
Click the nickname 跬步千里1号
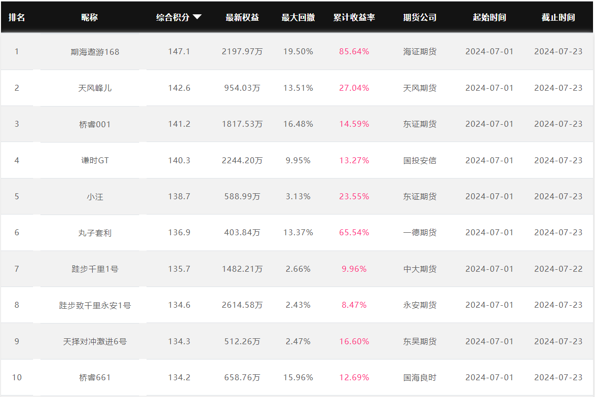click(x=95, y=269)
